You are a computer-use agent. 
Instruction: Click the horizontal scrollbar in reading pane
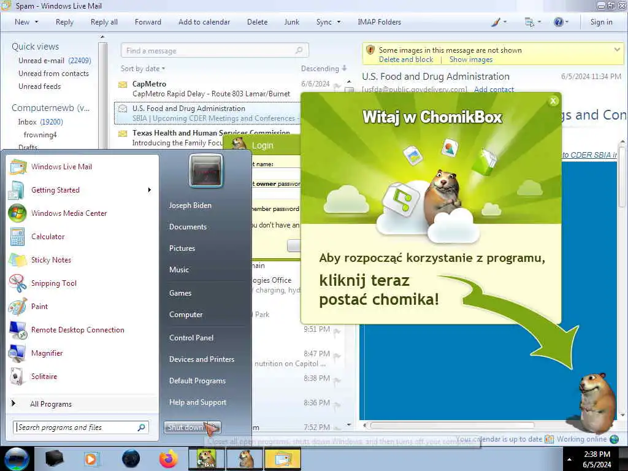click(x=452, y=426)
